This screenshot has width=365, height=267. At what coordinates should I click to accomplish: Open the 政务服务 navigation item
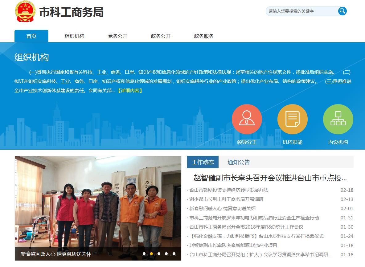point(204,36)
